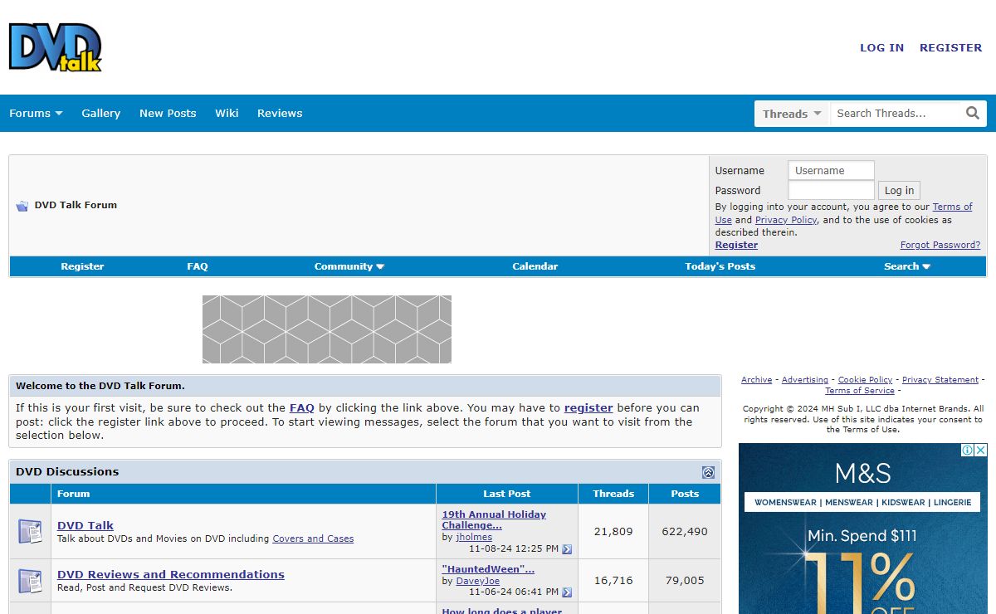Open Covers and Cases subforum link
This screenshot has width=996, height=614.
313,538
